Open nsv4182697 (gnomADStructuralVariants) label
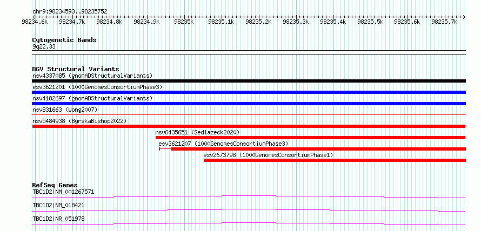This screenshot has height=231, width=481. tap(92, 98)
